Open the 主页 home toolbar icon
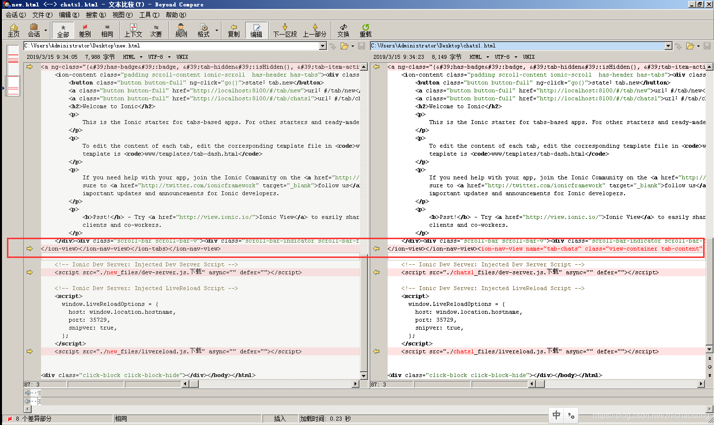The width and height of the screenshot is (714, 425). pyautogui.click(x=14, y=30)
